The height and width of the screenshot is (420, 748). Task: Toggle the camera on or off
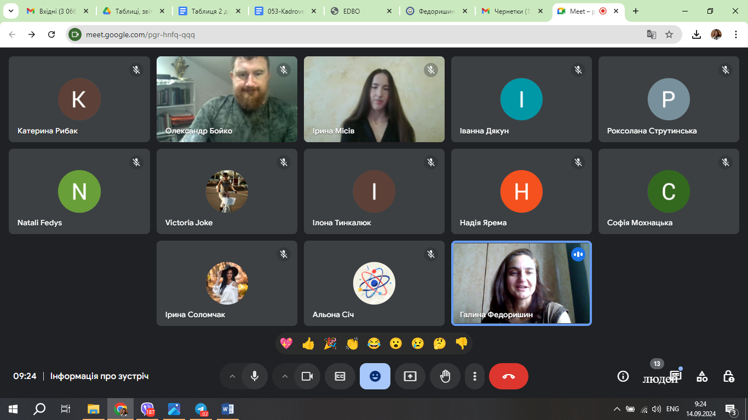click(x=307, y=376)
